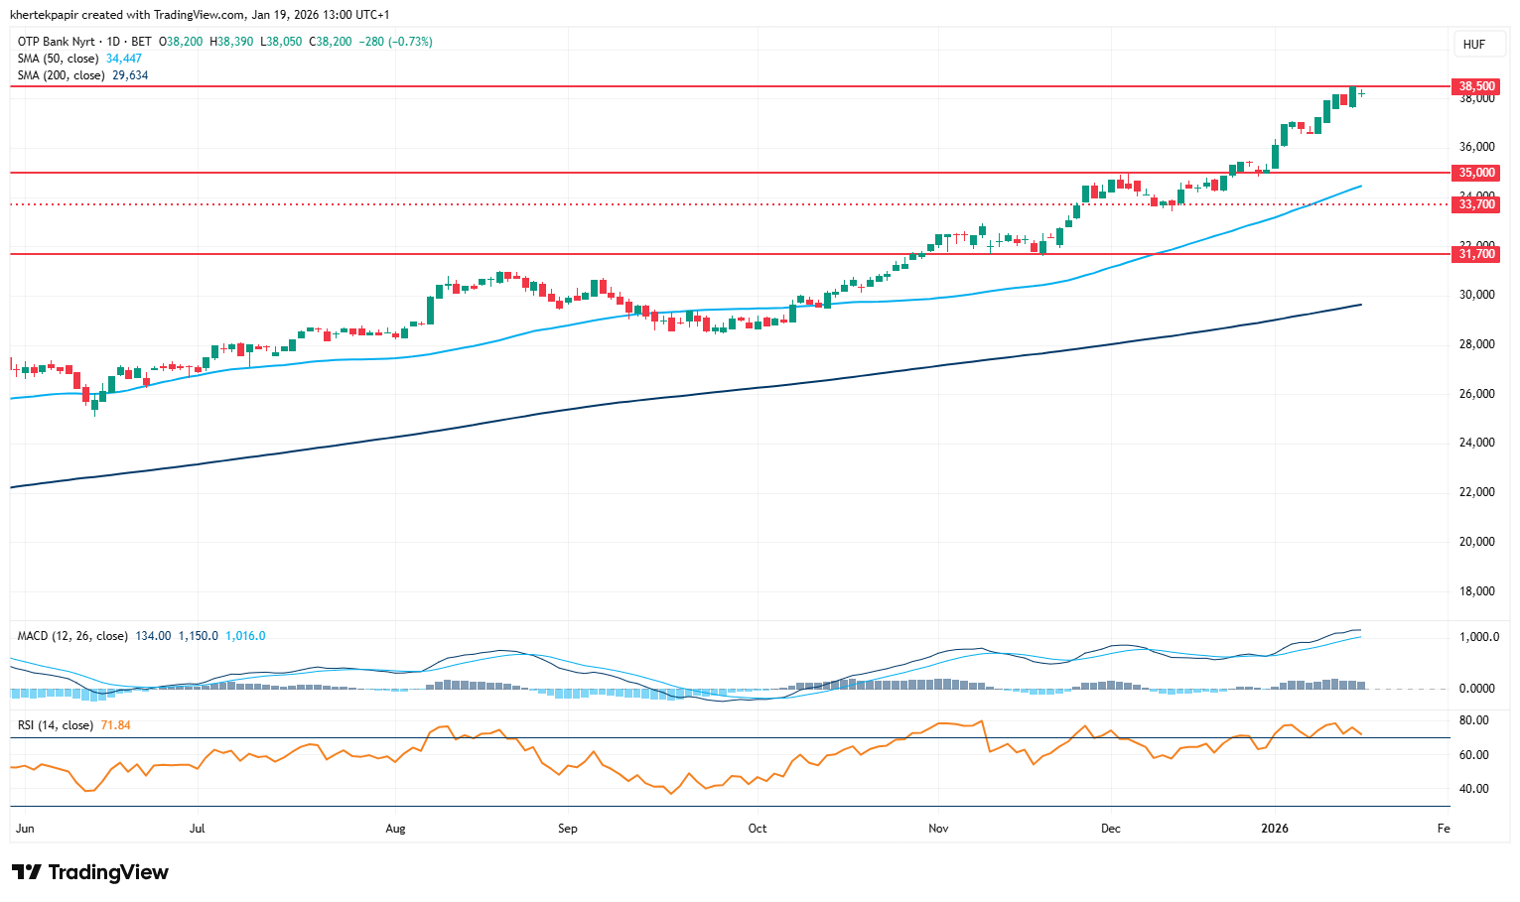Select the last candlestick on the chart

(1361, 93)
